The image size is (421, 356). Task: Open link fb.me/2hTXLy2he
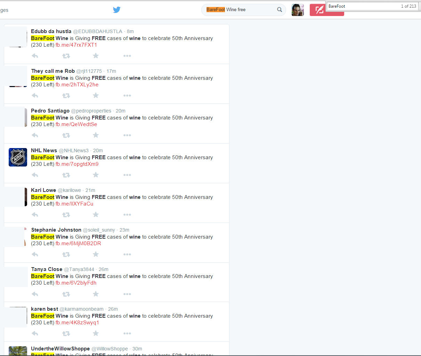[x=77, y=85]
